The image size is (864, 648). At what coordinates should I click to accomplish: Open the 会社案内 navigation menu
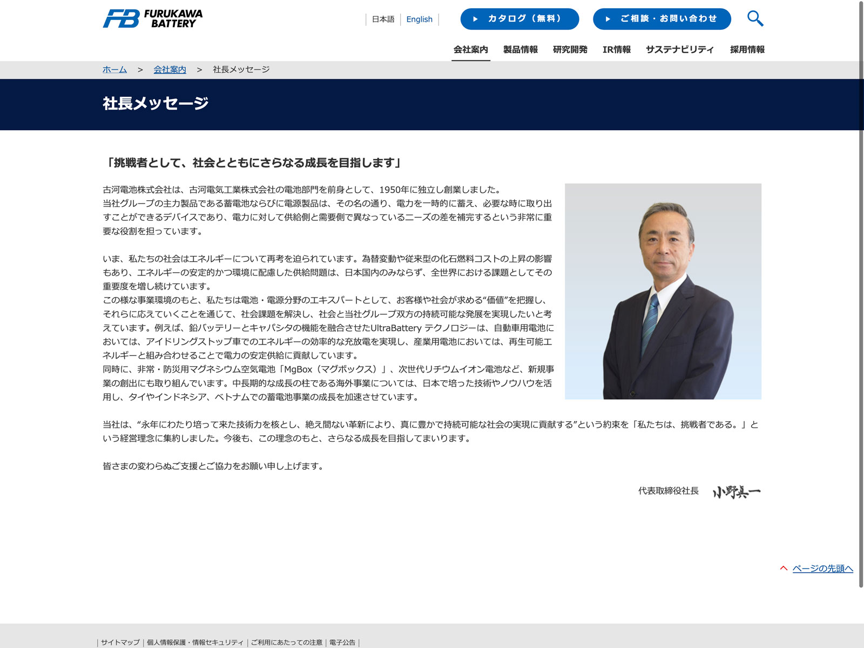(470, 50)
